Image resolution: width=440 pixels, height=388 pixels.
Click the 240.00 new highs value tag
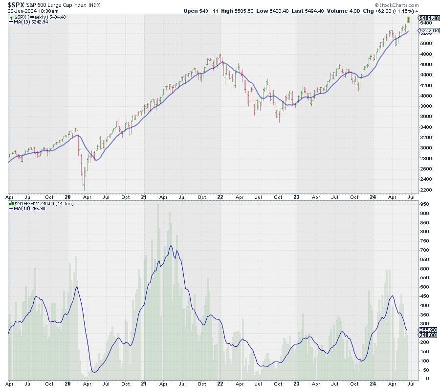pyautogui.click(x=427, y=335)
